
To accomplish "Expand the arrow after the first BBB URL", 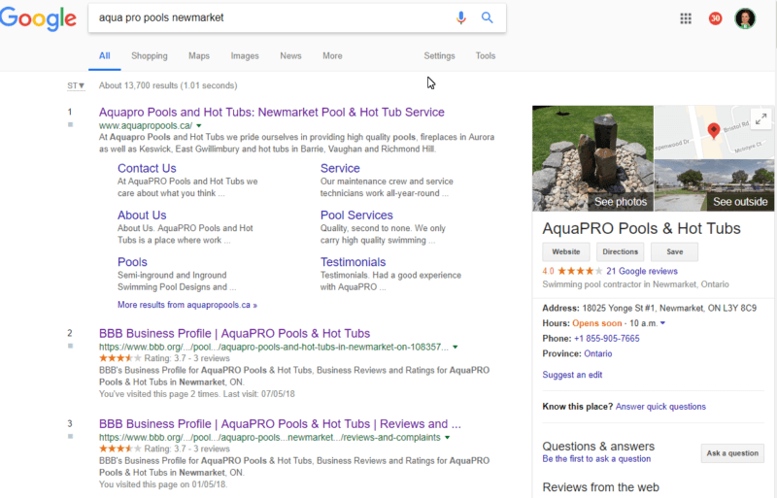I will [455, 347].
